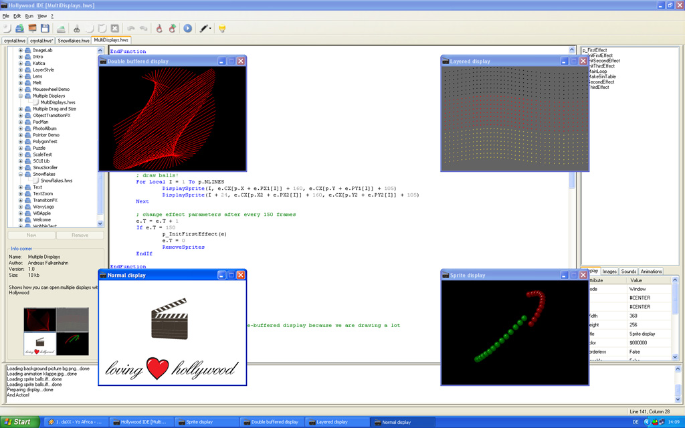The width and height of the screenshot is (685, 428).
Task: Click the New button under the examples tree
Action: click(31, 235)
